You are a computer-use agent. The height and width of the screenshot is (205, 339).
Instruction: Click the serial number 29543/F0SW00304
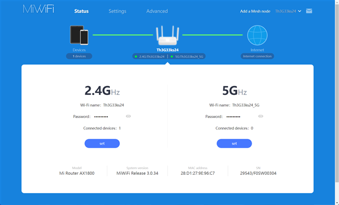pos(258,173)
